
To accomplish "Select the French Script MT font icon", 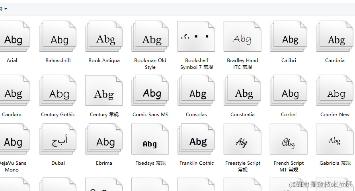I will pos(289,139).
